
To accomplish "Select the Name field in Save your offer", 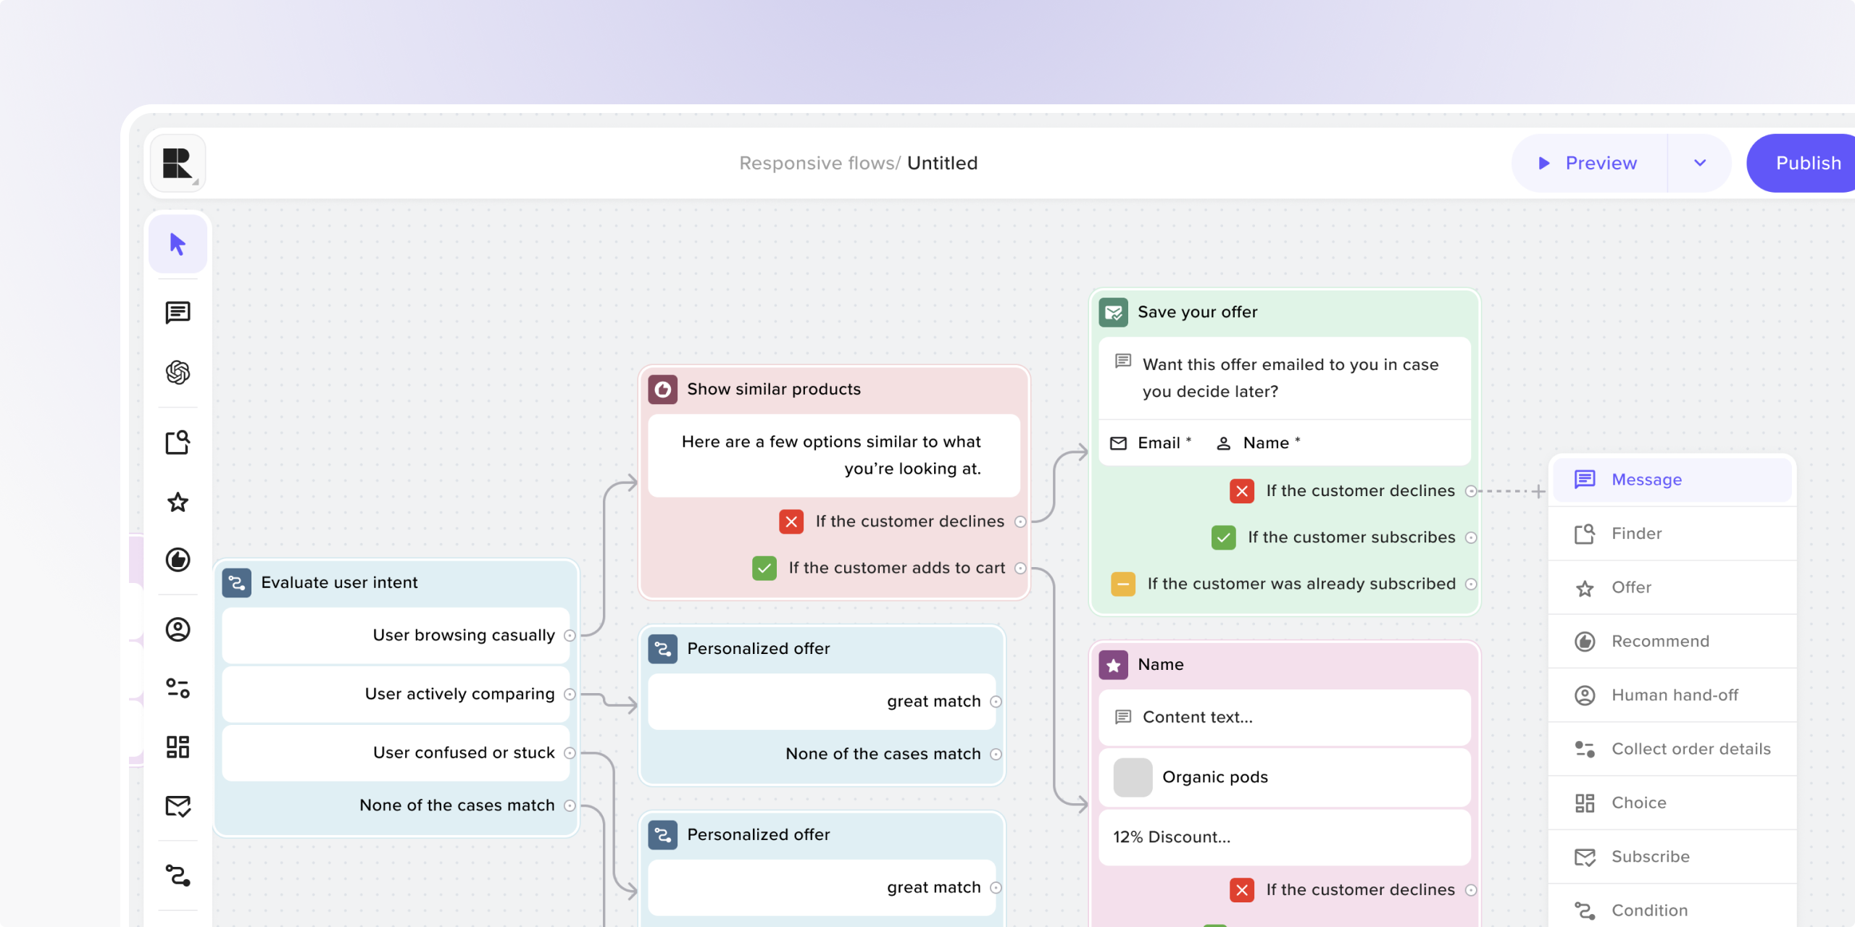I will point(1258,443).
